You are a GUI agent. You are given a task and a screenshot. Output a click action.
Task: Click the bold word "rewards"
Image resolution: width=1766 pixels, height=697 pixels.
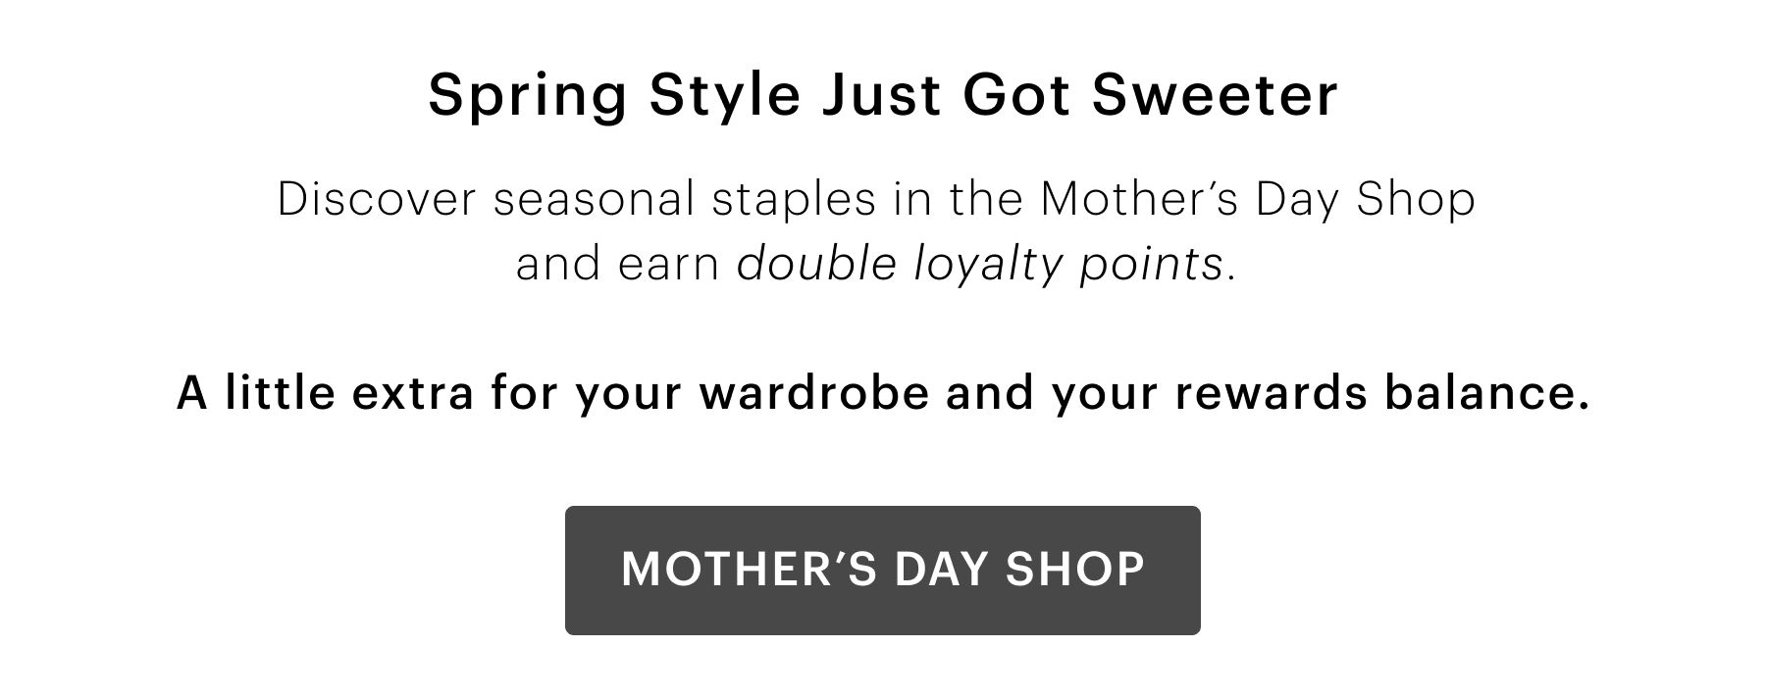pyautogui.click(x=1272, y=393)
